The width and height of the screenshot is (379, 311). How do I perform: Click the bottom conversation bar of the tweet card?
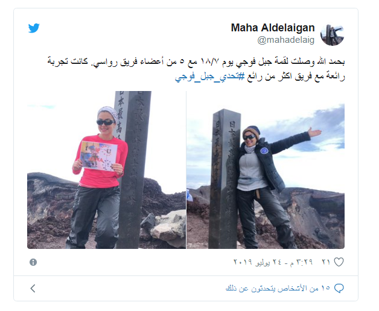(186, 288)
